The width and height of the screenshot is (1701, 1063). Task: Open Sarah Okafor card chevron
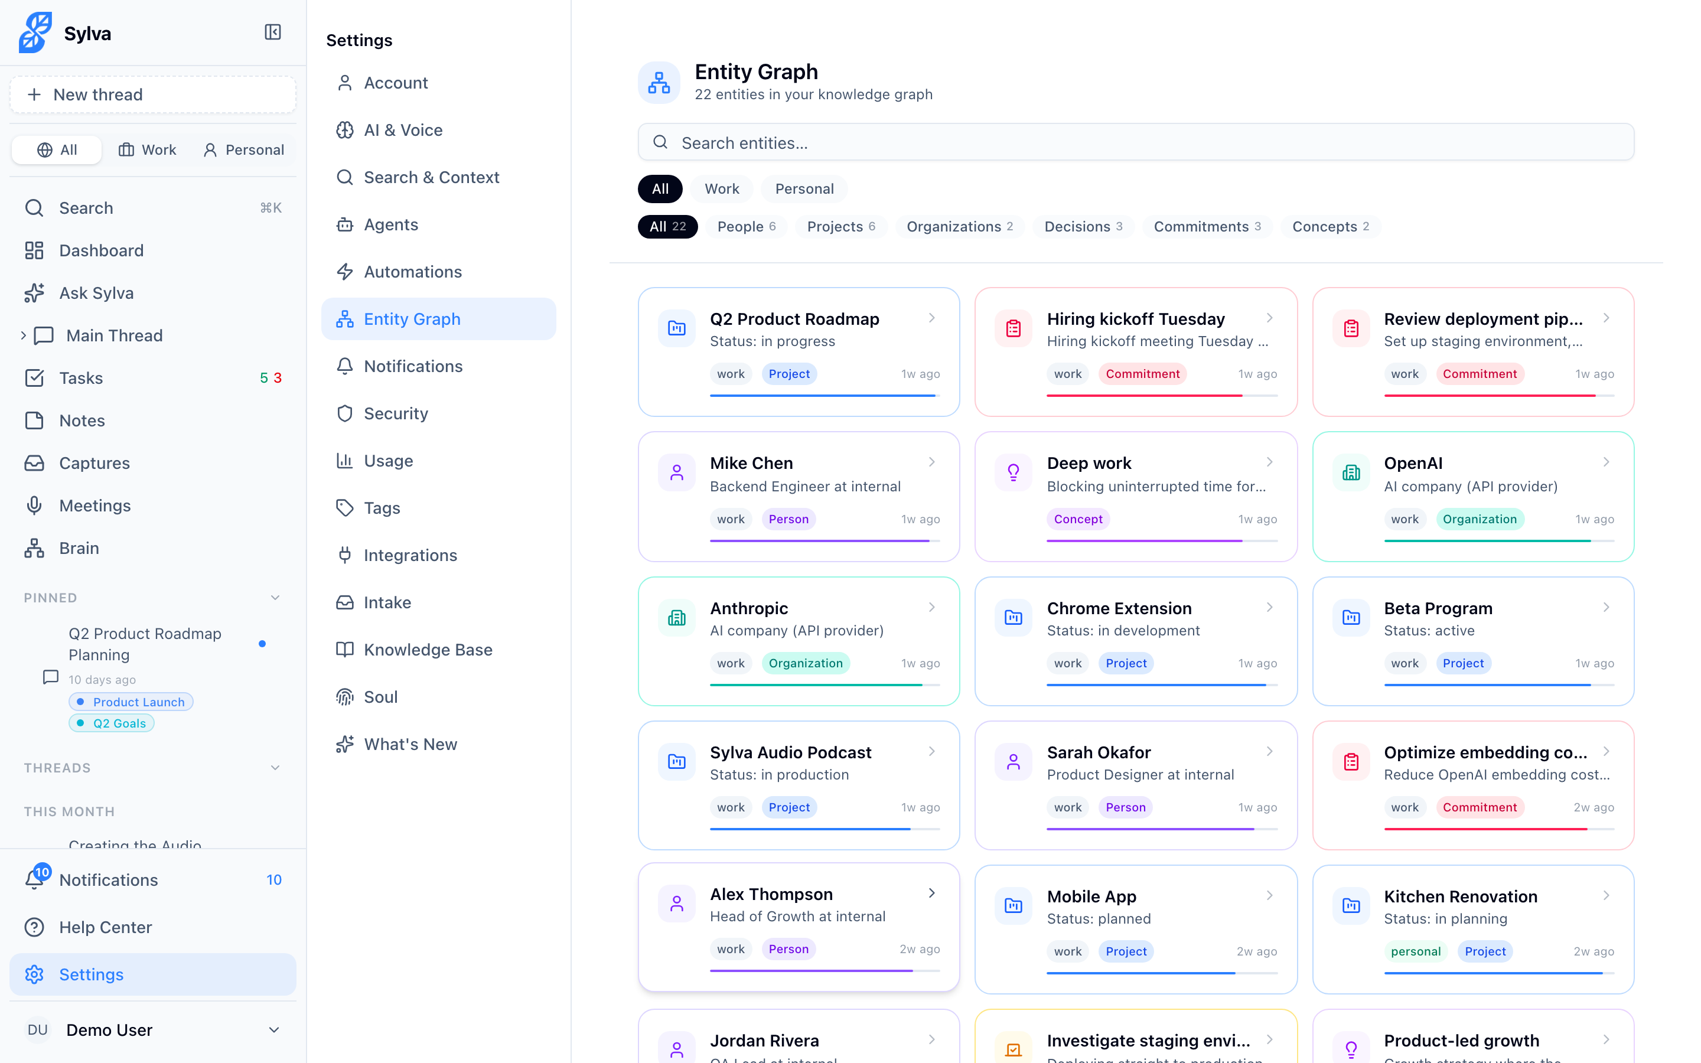[x=1269, y=752]
